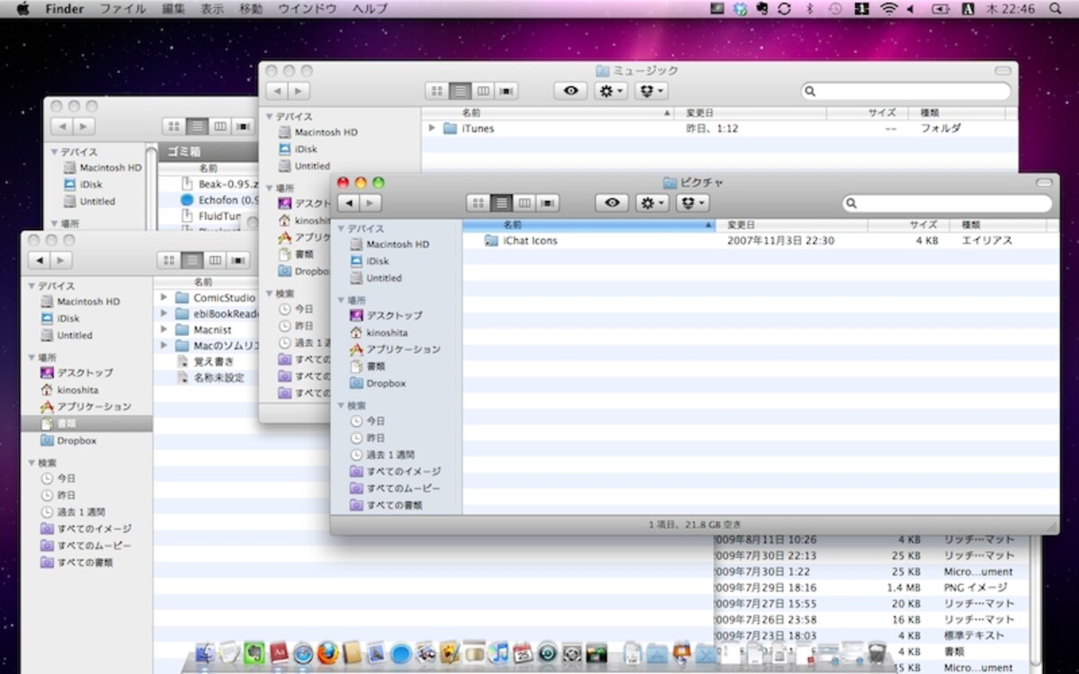The height and width of the screenshot is (674, 1079).
Task: Open iTunes from the Dock
Action: pos(499,653)
